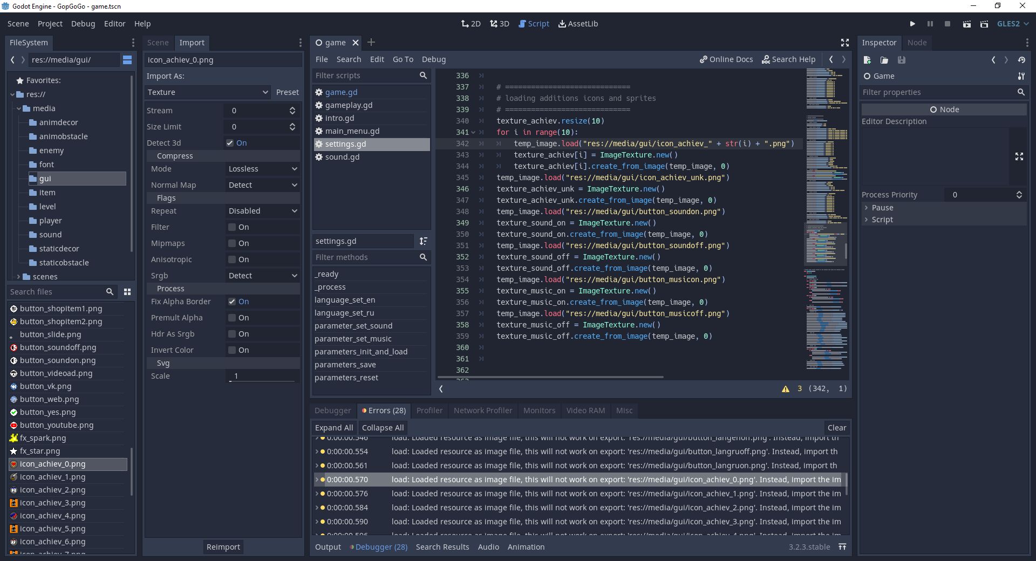The image size is (1036, 561).
Task: Click the warning triangle icon in the script status bar
Action: 786,389
